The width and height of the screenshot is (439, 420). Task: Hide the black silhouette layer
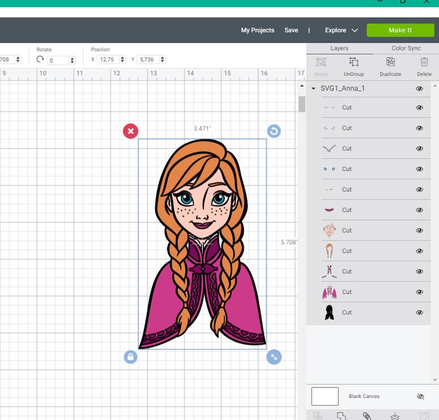[x=420, y=313]
